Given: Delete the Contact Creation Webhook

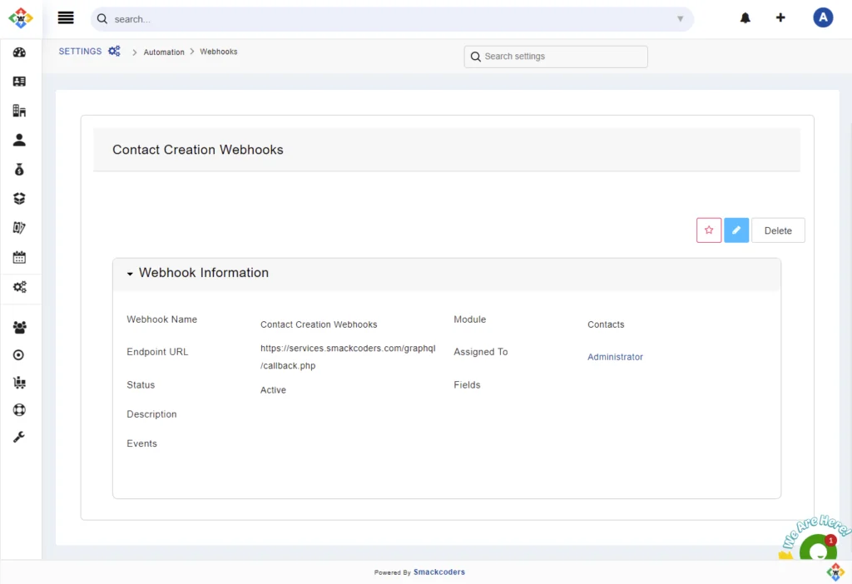Looking at the screenshot, I should [778, 230].
